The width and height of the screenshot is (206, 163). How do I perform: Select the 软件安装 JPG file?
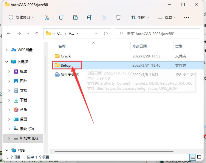coord(66,75)
